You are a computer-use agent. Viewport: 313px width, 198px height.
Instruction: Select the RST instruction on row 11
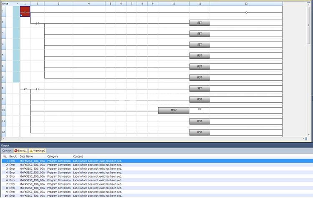pyautogui.click(x=199, y=121)
